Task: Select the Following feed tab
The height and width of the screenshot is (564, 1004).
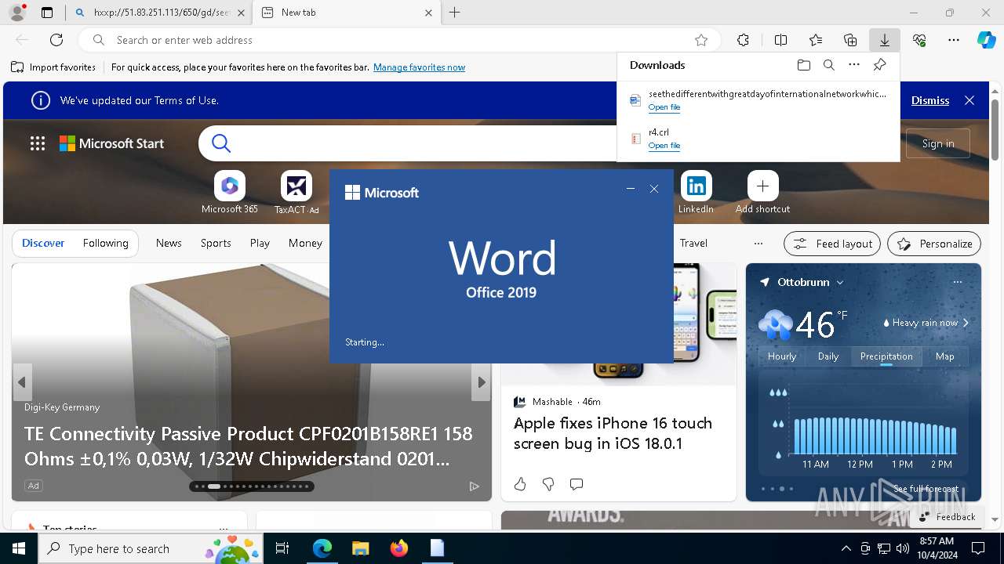Action: (x=105, y=243)
